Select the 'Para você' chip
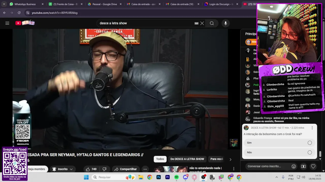The image size is (325, 182). (217, 159)
